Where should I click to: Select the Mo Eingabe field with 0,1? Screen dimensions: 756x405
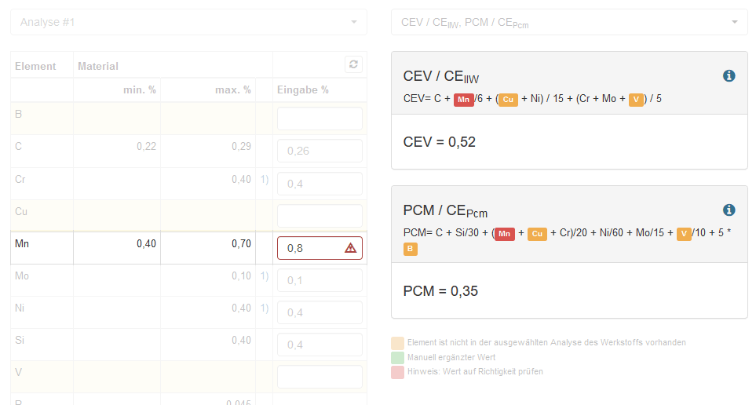coord(320,280)
